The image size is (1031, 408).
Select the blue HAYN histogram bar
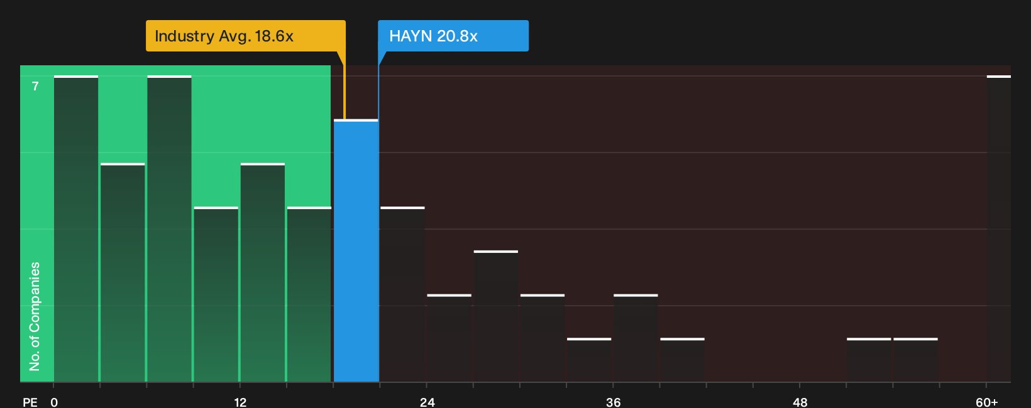356,250
